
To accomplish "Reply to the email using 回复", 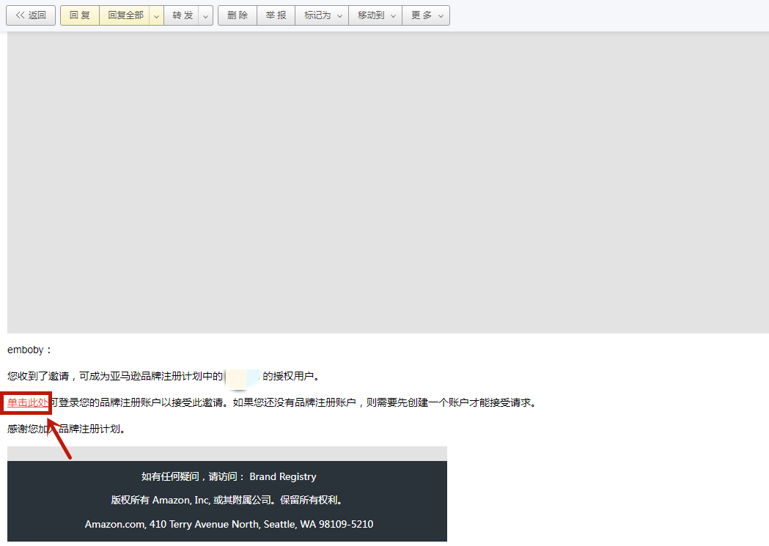I will (x=79, y=15).
